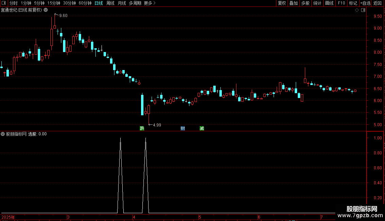Click the 0.60 indicator axis label
The image size is (385, 221).
(378, 168)
